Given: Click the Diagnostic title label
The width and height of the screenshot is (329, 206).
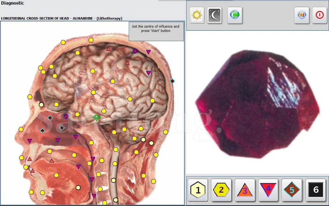Looking at the screenshot, I should (x=13, y=3).
